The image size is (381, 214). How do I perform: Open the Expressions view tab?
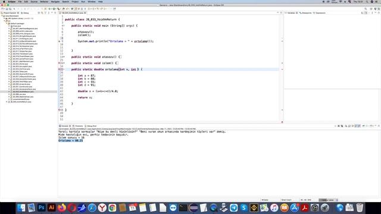320,13
